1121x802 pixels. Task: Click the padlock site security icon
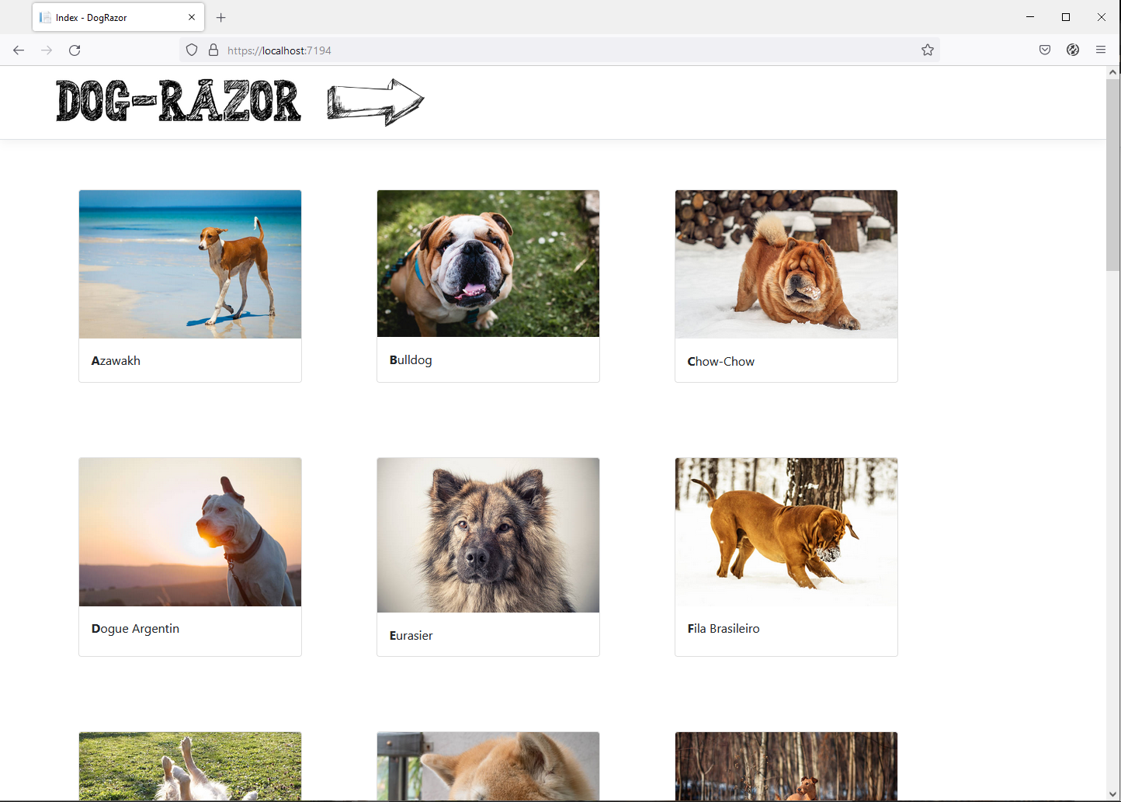(x=213, y=50)
